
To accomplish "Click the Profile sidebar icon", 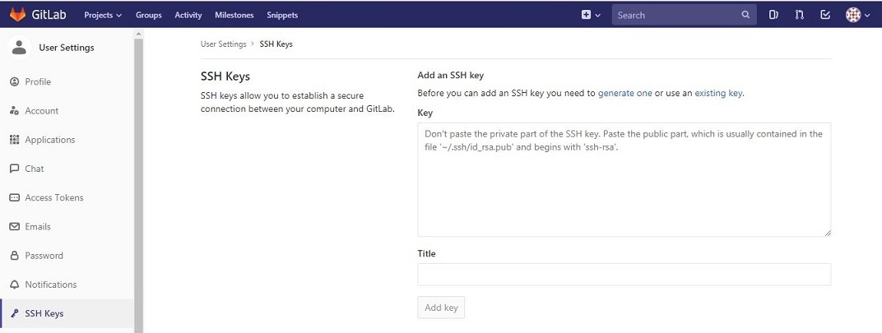I will pyautogui.click(x=14, y=82).
